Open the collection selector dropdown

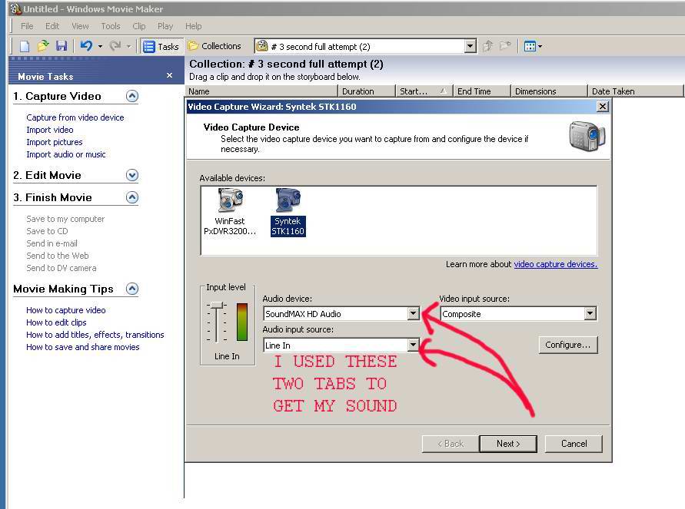[470, 46]
